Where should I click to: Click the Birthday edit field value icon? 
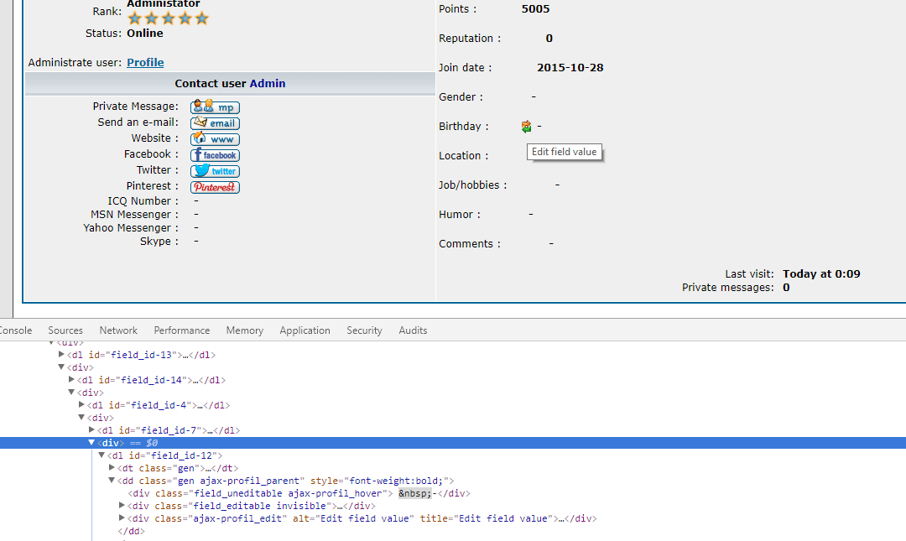526,127
